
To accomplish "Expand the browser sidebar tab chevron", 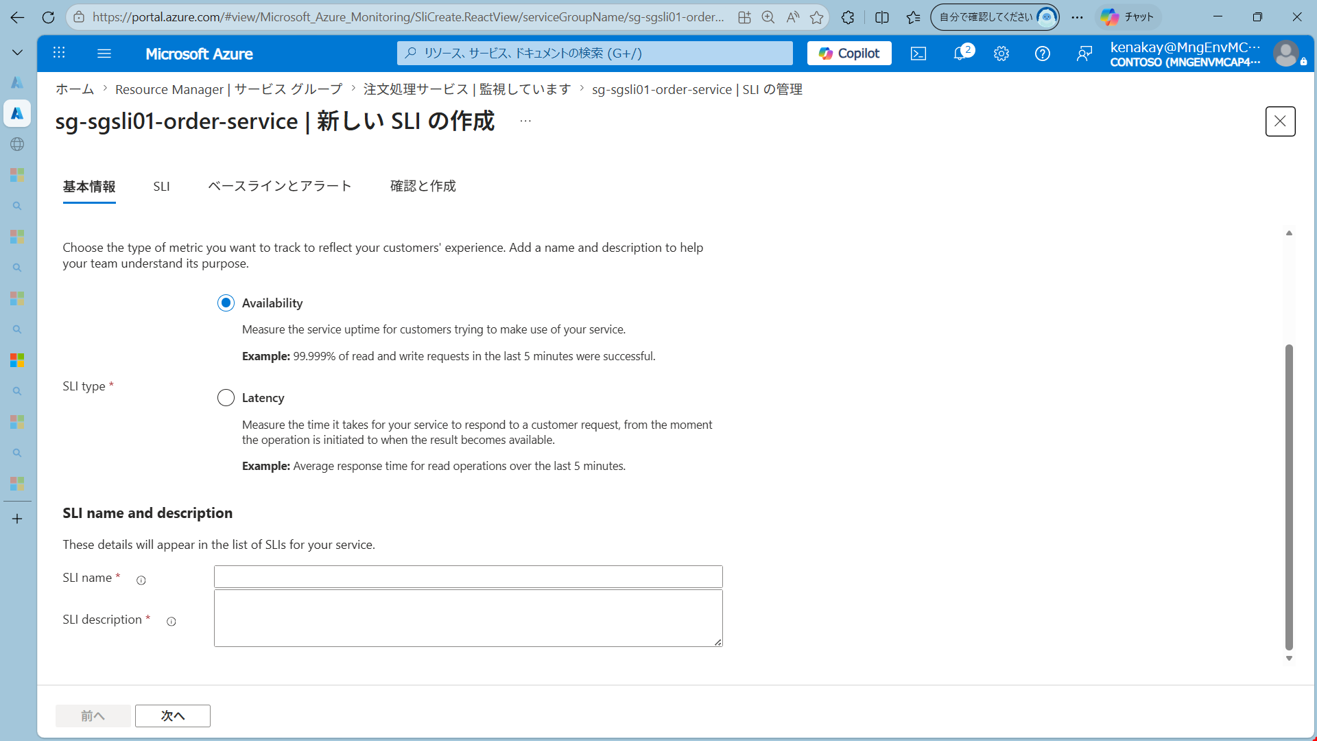I will [x=17, y=52].
